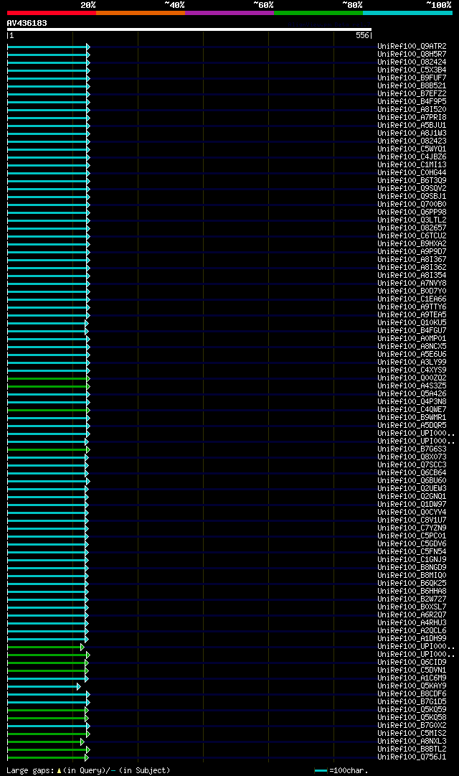Select label UniRef100_C5WYQ1

[412, 149]
